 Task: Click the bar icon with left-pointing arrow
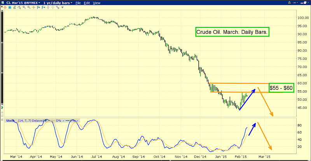coord(43,7)
